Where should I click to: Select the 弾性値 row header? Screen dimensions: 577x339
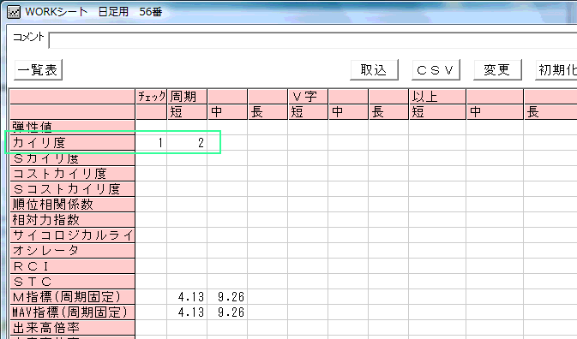pyautogui.click(x=73, y=127)
